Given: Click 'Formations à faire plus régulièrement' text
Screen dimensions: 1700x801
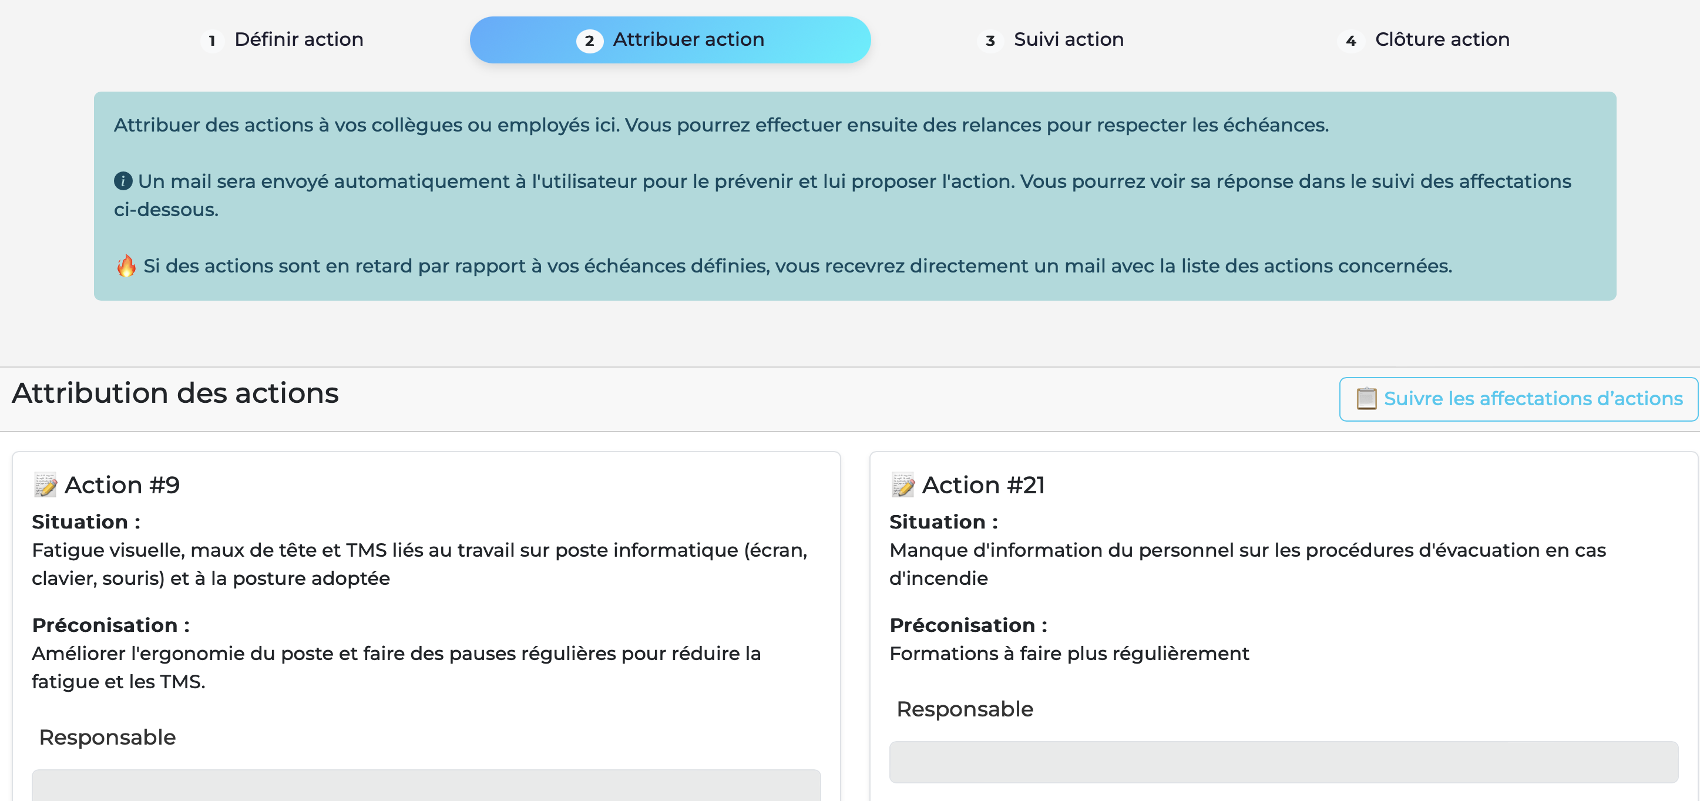Looking at the screenshot, I should click(x=1069, y=654).
